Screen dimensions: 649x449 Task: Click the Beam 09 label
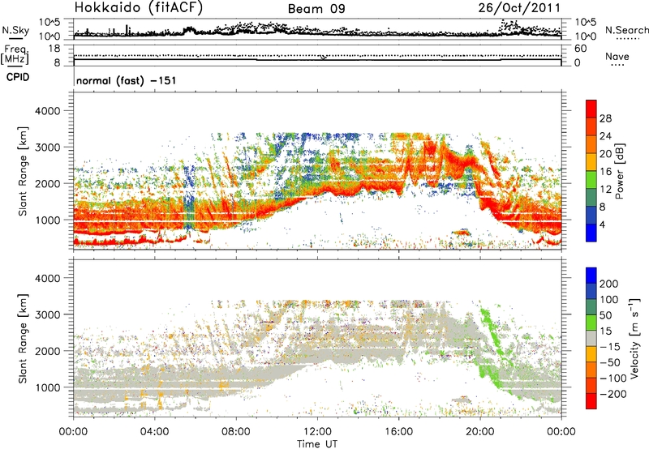(316, 9)
